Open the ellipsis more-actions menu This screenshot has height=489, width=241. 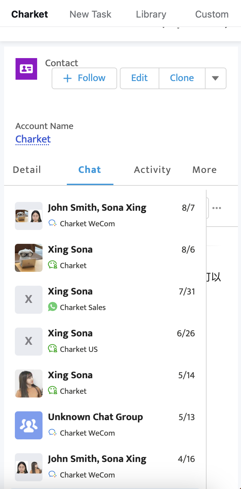coord(217,208)
